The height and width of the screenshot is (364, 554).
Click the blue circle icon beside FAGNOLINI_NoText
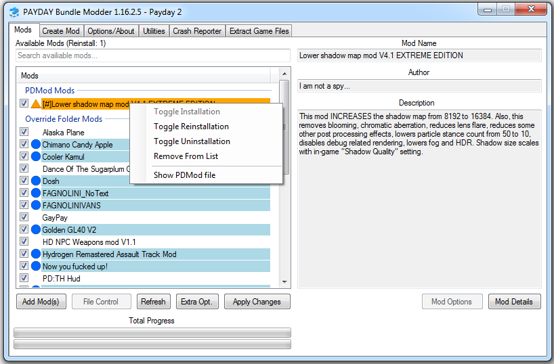36,193
